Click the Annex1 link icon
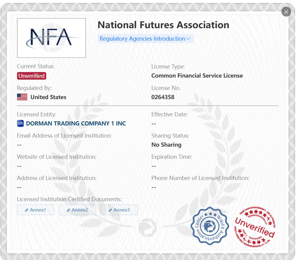 click(27, 210)
